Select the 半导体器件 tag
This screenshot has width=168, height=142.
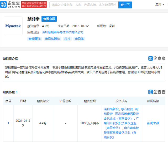point(52,39)
